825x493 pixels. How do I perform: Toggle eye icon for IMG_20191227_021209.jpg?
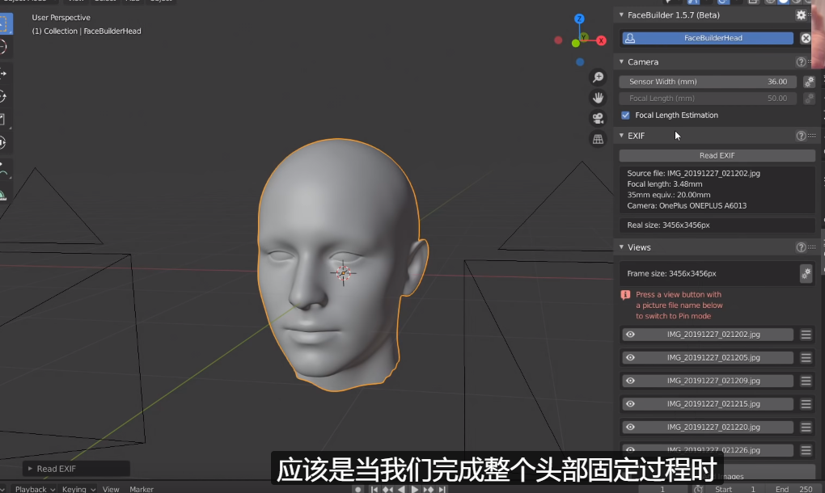point(630,381)
